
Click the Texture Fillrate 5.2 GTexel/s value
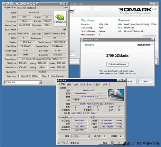(x=58, y=46)
